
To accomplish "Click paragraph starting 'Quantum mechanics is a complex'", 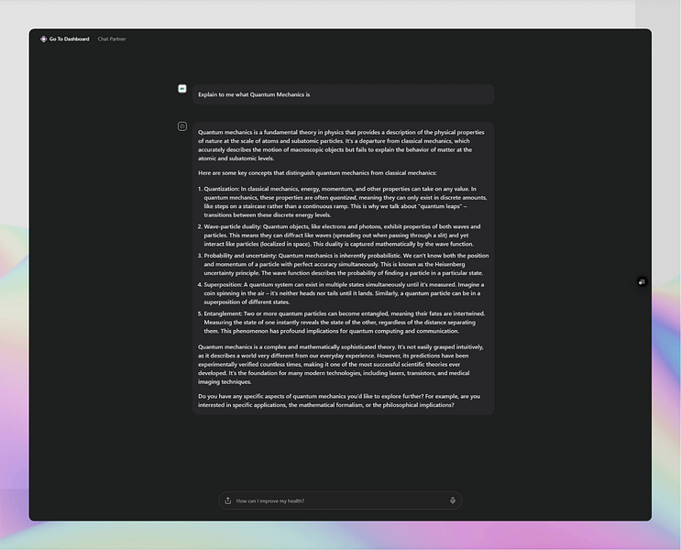I will coord(341,364).
